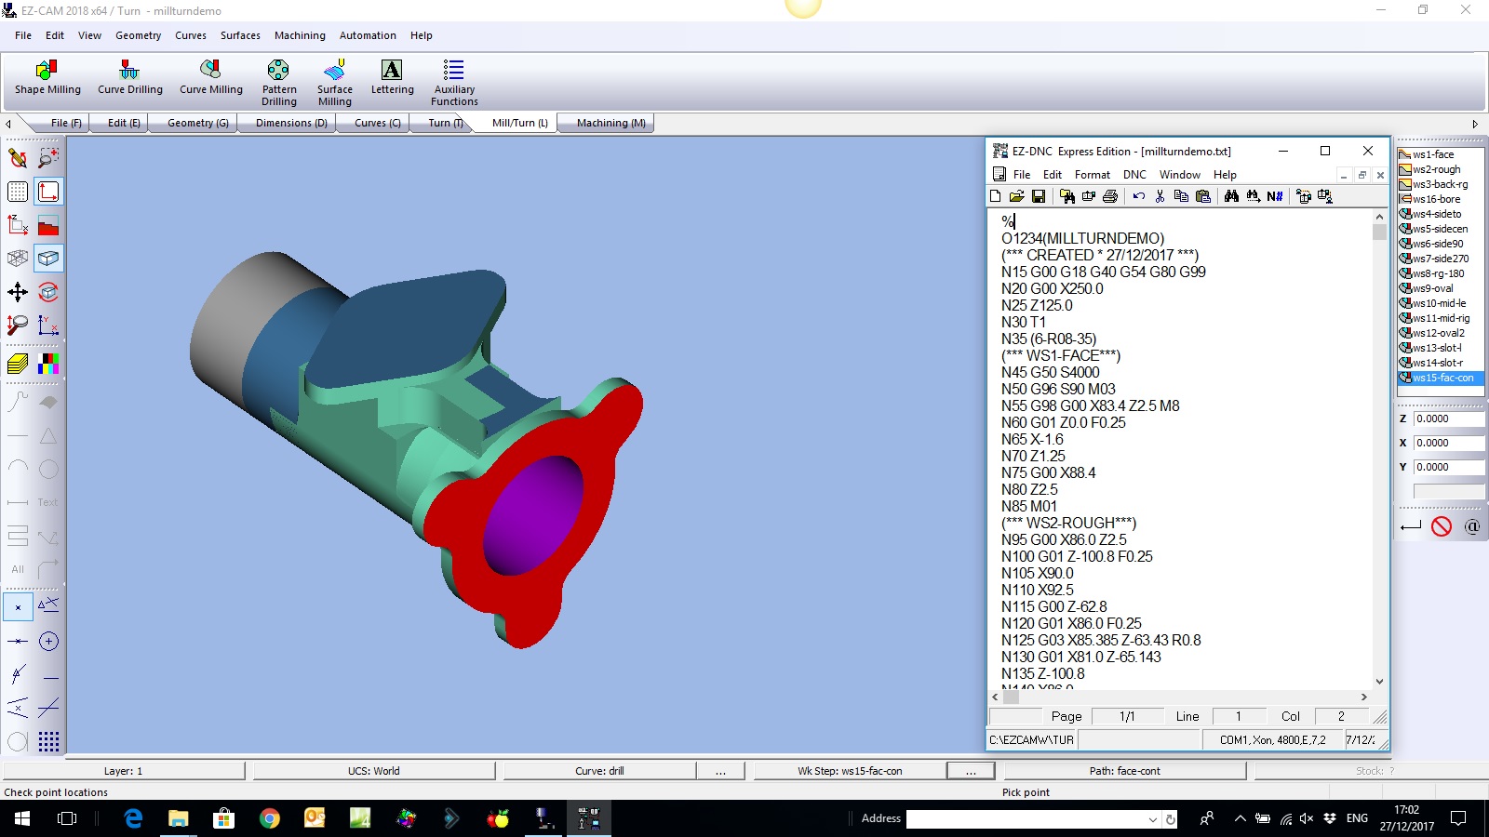Switch to wireframe box view

[x=18, y=258]
